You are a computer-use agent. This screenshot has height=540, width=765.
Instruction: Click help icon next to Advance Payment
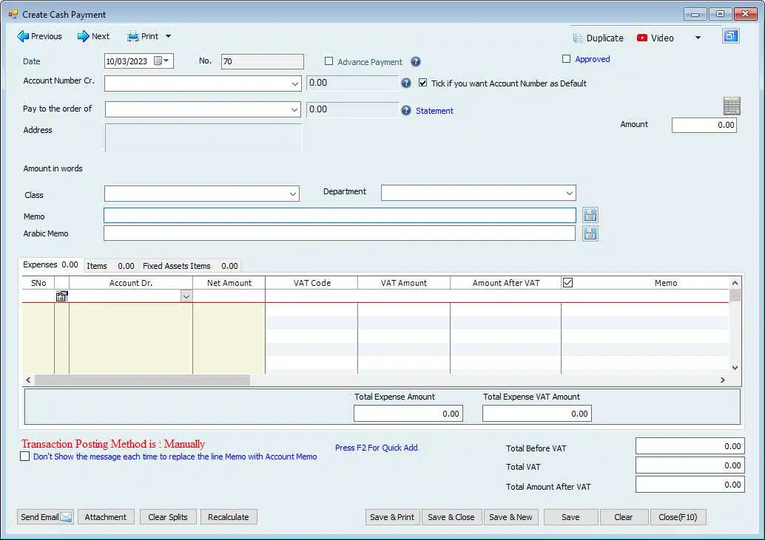(416, 62)
